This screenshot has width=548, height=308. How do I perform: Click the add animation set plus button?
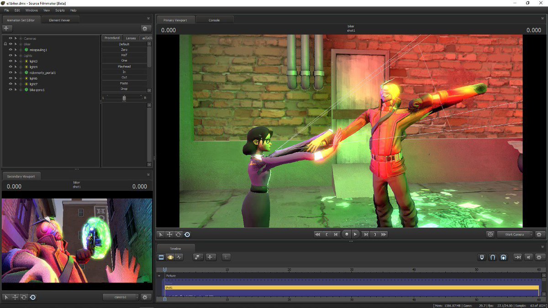point(7,28)
